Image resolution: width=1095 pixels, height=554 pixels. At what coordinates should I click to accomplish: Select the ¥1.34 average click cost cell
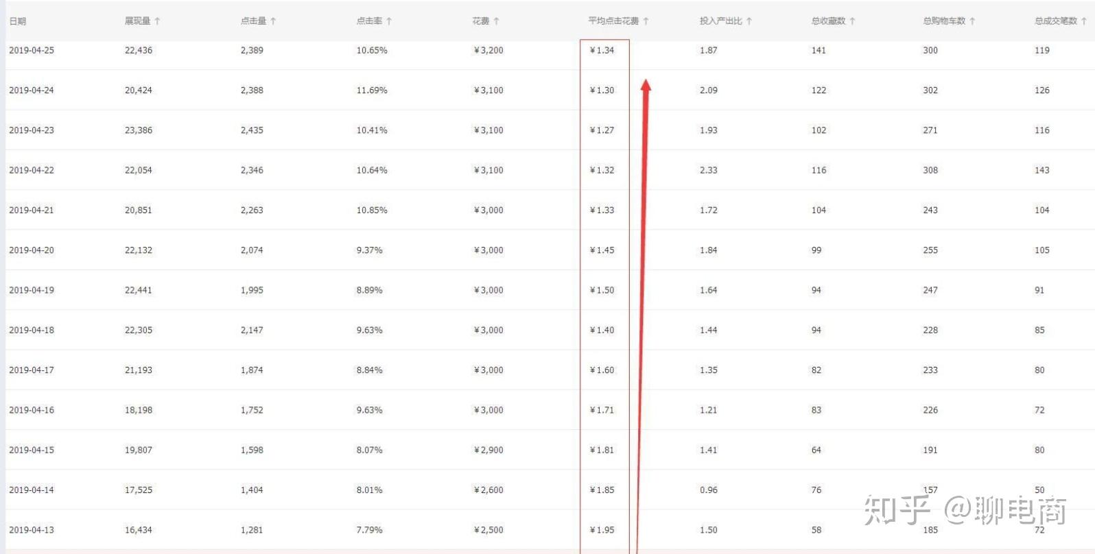[x=602, y=50]
